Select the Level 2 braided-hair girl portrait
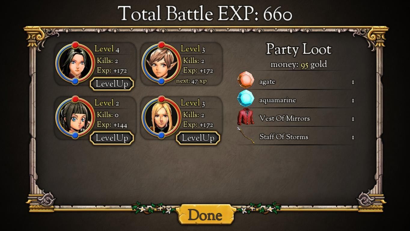410x231 pixels. [x=75, y=117]
